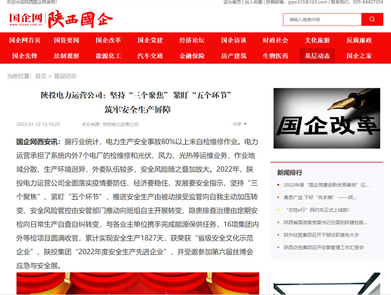Viewport: 391px width, 295px height.
Task: Click the magnifier search button
Action: click(x=372, y=20)
